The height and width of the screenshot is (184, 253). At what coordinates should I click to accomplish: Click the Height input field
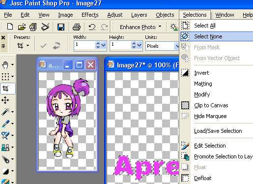pyautogui.click(x=121, y=46)
